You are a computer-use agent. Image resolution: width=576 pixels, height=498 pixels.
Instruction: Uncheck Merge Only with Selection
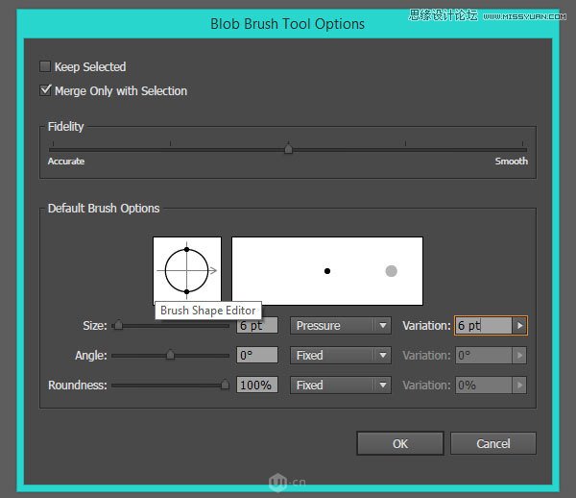pyautogui.click(x=45, y=91)
